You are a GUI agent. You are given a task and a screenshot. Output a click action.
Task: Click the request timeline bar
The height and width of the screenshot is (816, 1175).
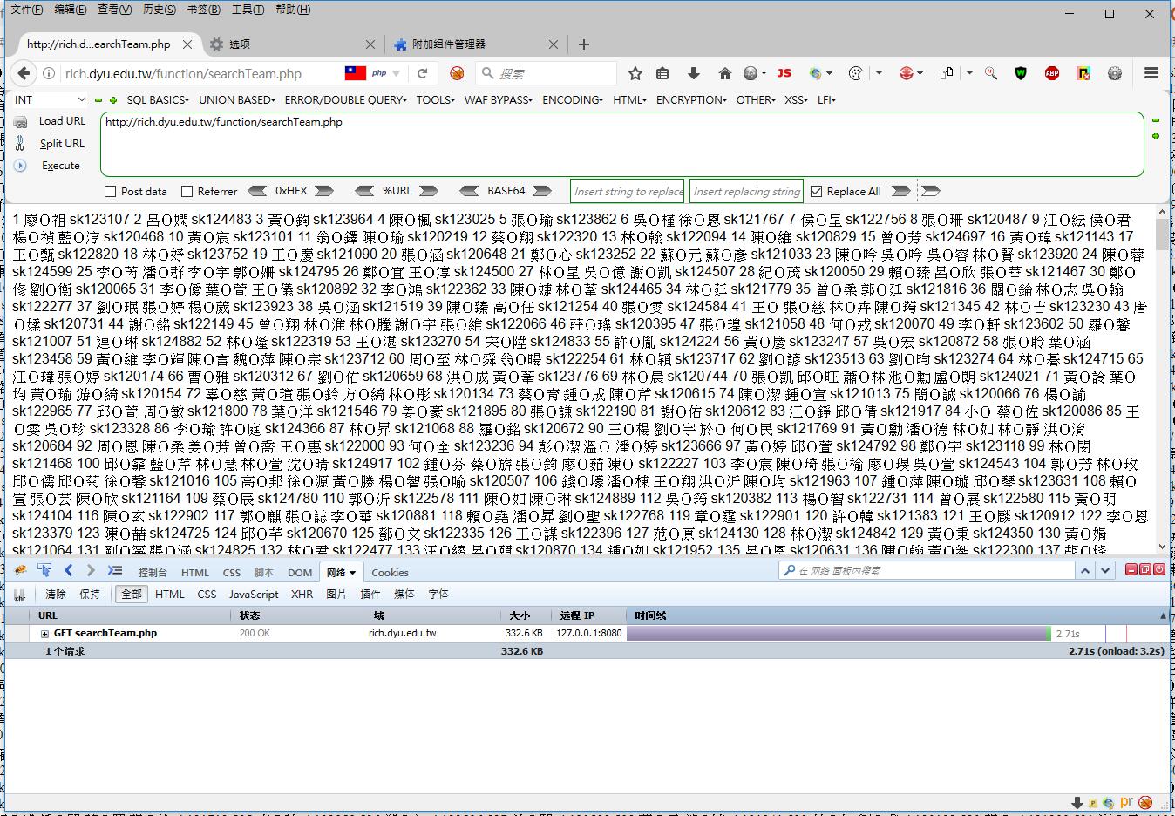[x=839, y=634]
